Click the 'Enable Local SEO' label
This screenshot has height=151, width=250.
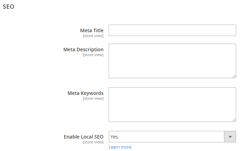pos(84,137)
